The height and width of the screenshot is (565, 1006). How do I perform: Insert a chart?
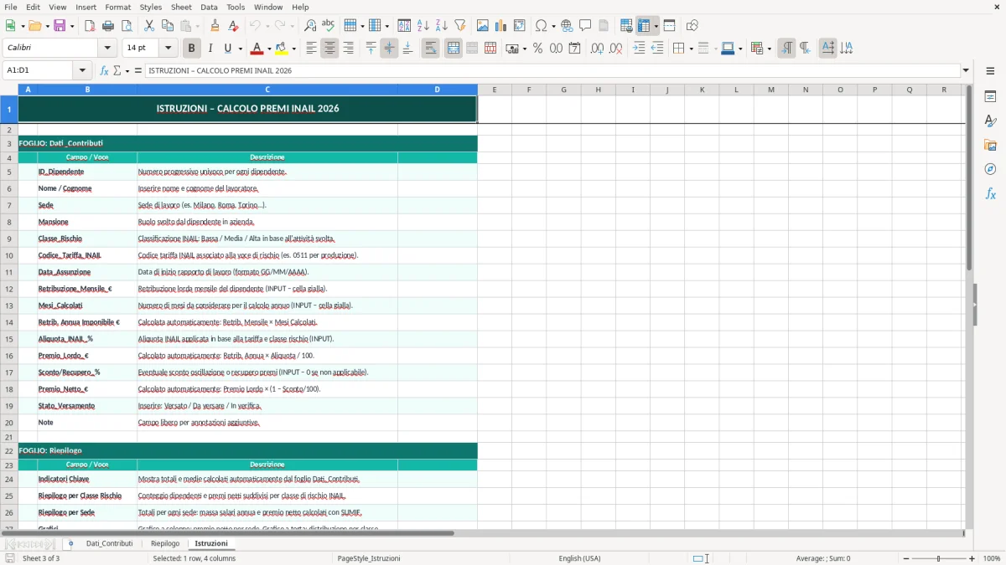click(501, 26)
